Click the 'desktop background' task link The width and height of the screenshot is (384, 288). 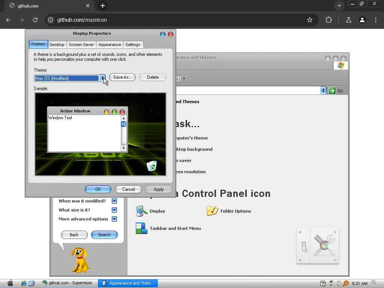[194, 149]
